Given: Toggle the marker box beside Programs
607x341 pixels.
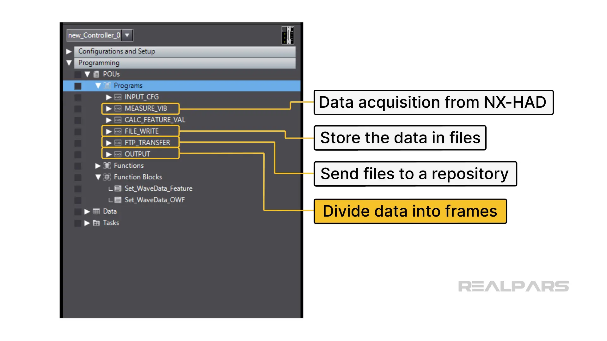Looking at the screenshot, I should 78,86.
